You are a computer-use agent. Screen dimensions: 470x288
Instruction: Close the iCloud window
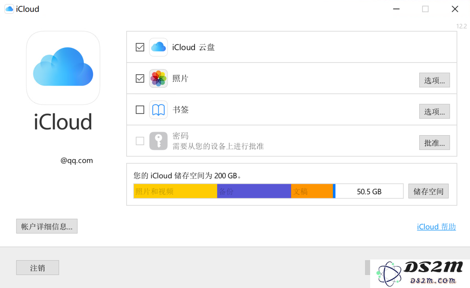point(455,9)
